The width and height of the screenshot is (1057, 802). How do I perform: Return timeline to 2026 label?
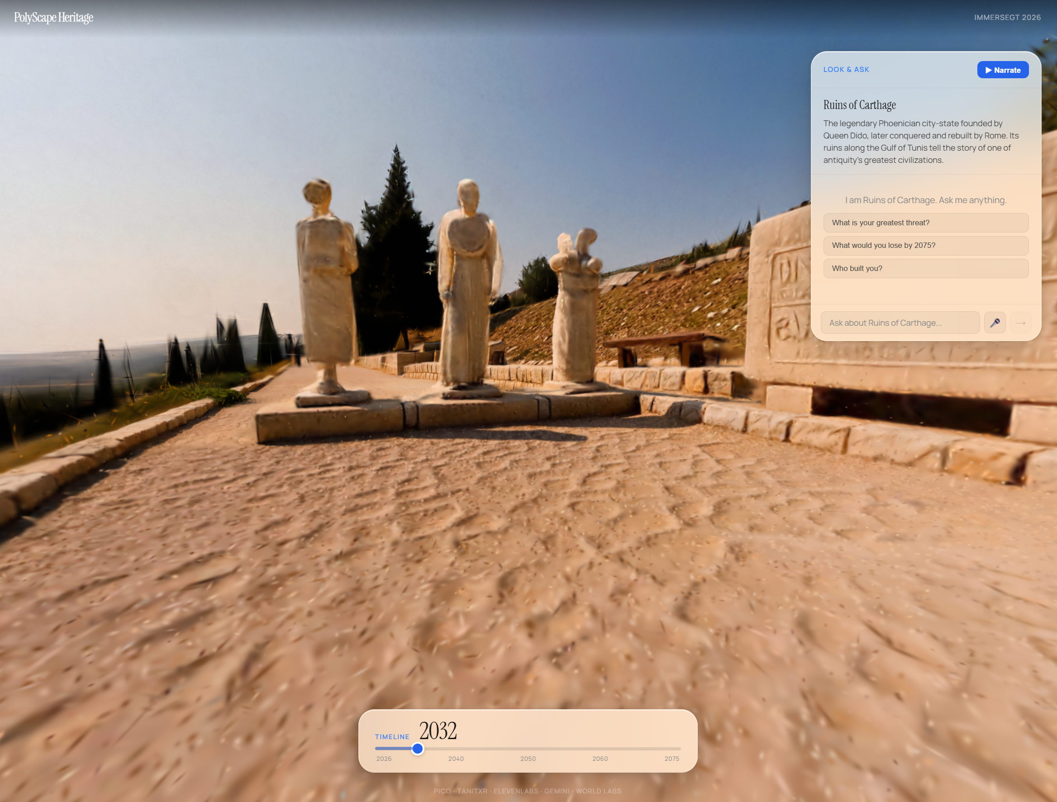pyautogui.click(x=384, y=759)
